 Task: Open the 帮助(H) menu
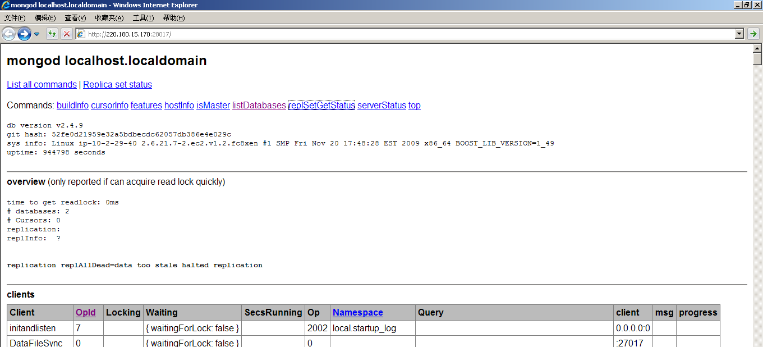[x=174, y=18]
